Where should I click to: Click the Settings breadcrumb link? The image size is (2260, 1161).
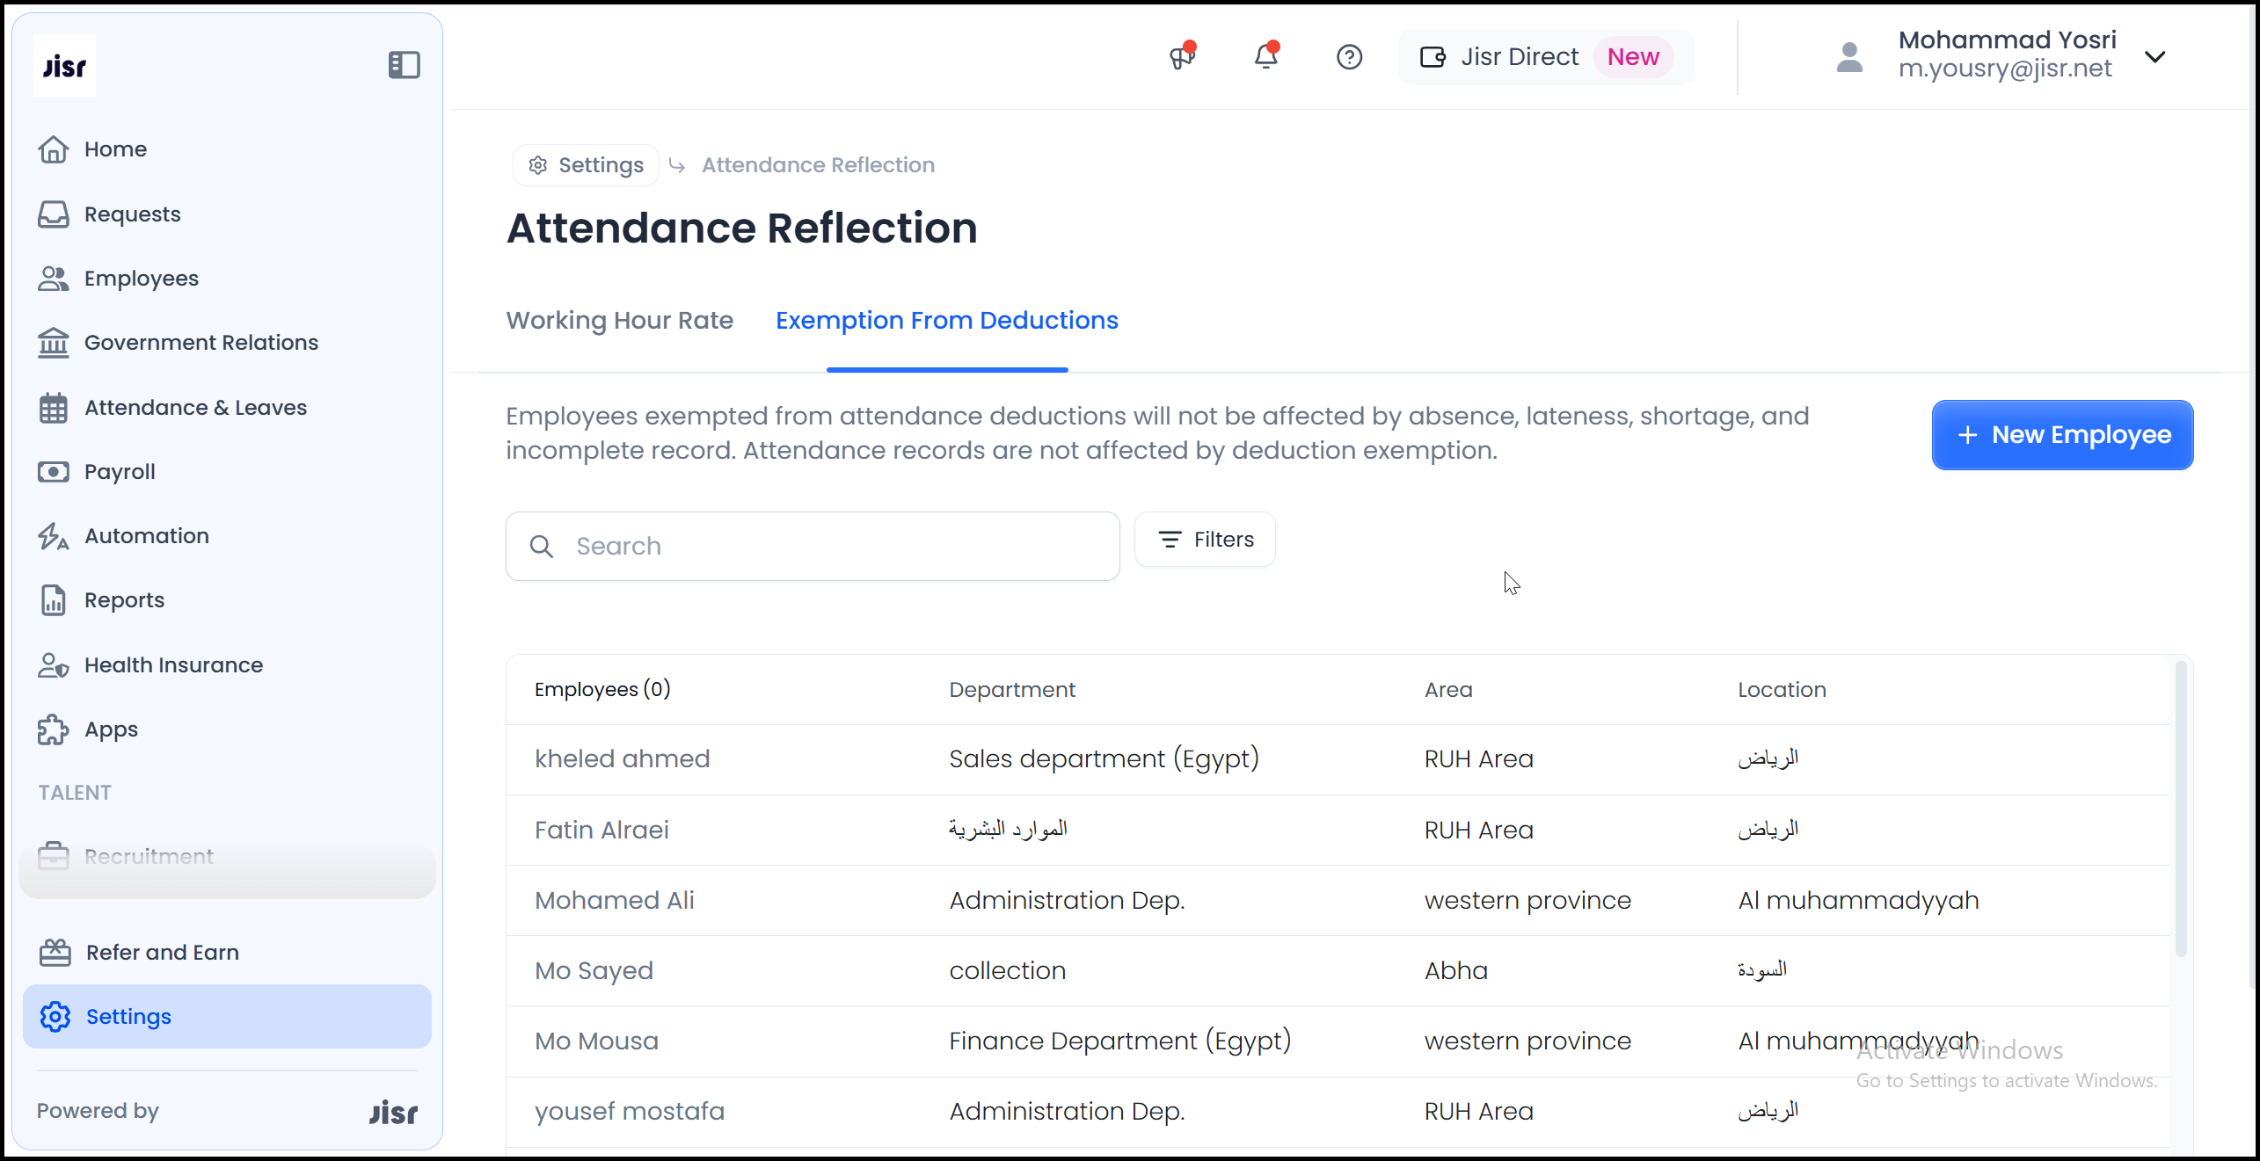click(x=586, y=165)
